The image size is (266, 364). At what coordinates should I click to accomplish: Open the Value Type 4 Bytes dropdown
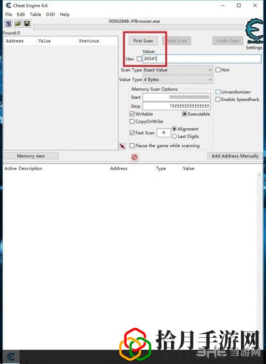coord(178,79)
